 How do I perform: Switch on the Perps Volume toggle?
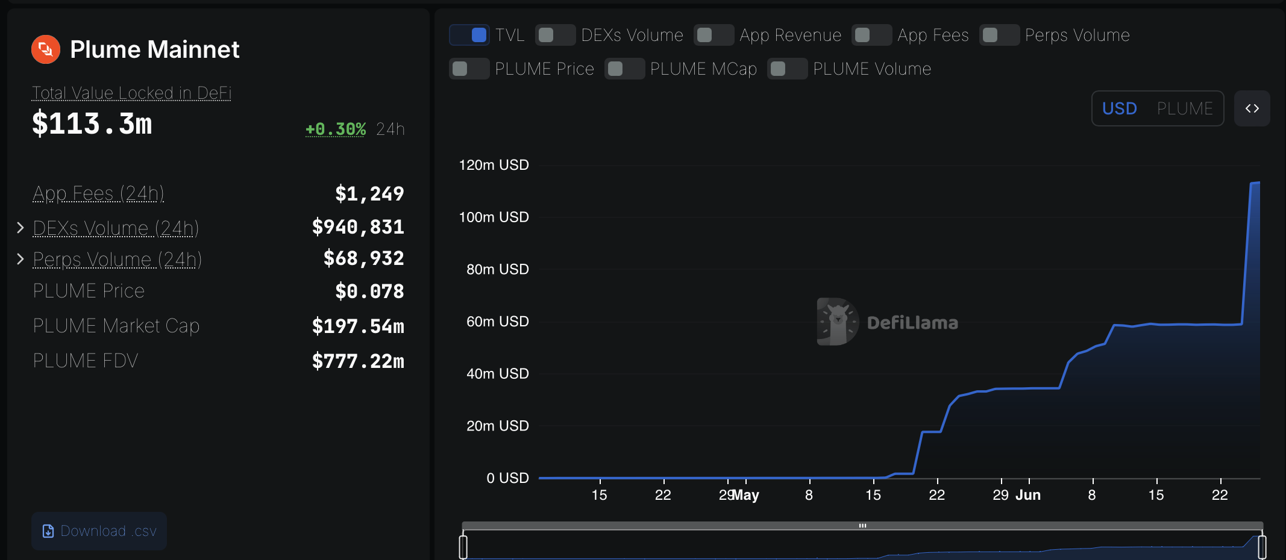pyautogui.click(x=1000, y=35)
